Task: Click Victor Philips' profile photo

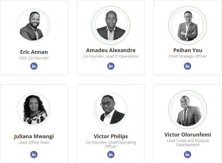Action: (x=110, y=109)
